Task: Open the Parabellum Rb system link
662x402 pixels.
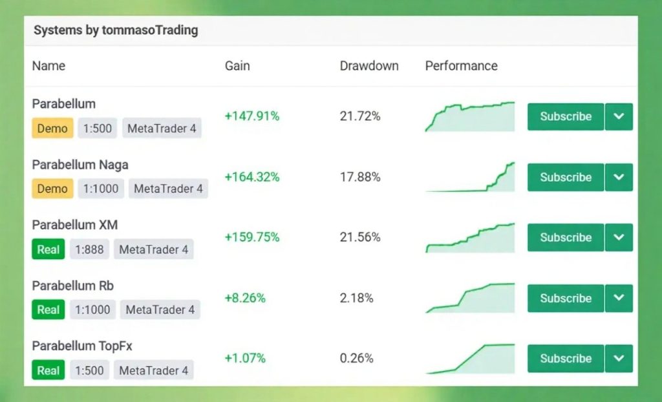Action: [x=73, y=286]
